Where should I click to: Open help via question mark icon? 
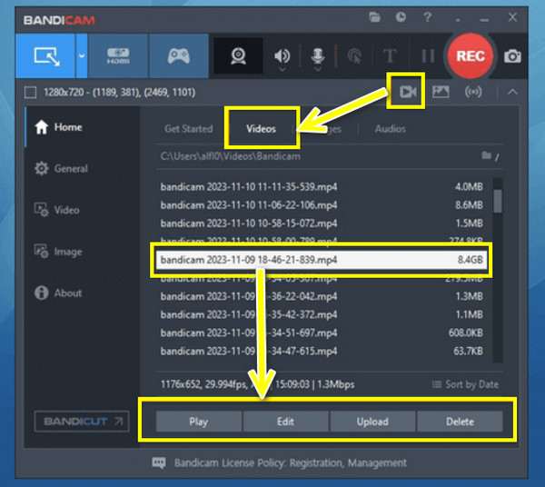pos(428,17)
